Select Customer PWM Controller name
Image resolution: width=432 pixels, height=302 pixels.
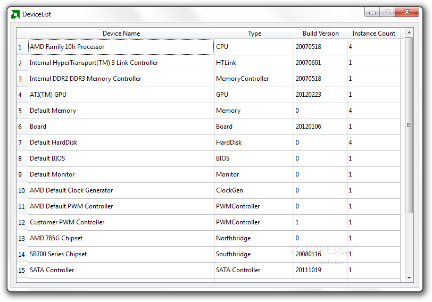[121, 222]
